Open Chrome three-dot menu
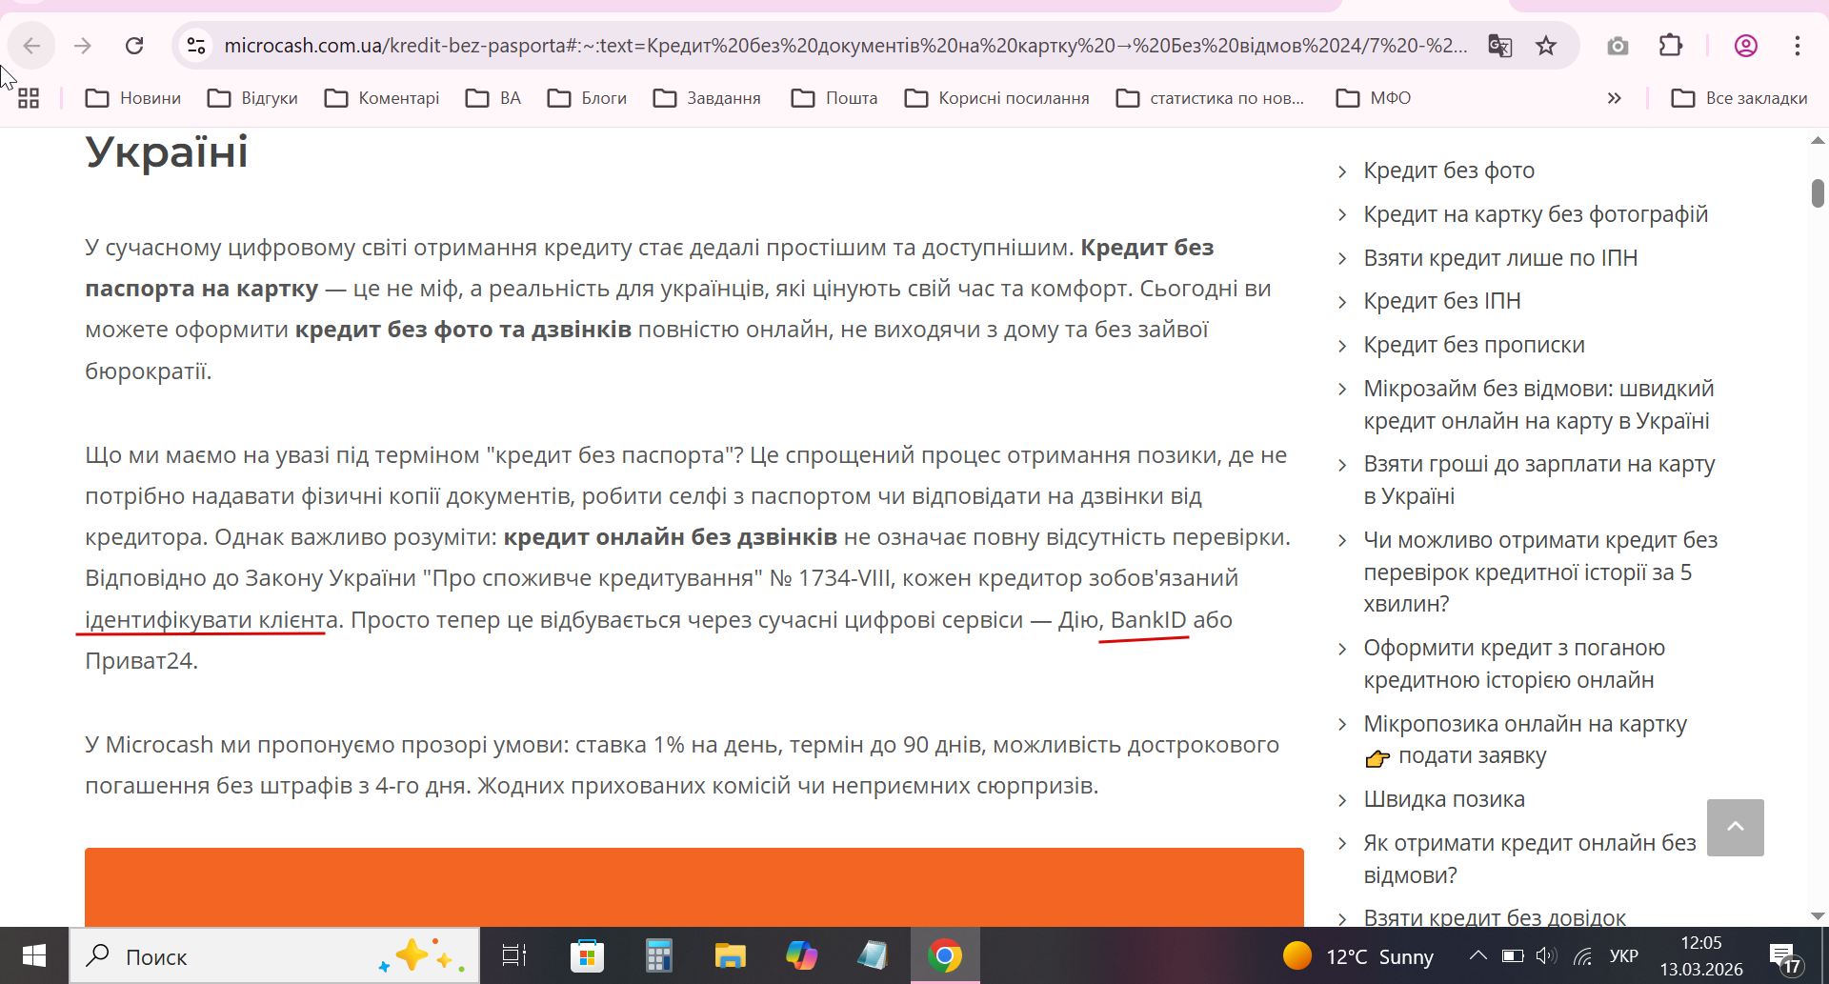This screenshot has width=1829, height=984. coord(1798,46)
